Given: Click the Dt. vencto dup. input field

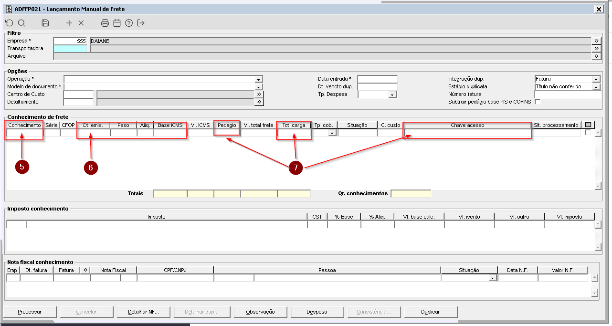Looking at the screenshot, I should [x=377, y=87].
